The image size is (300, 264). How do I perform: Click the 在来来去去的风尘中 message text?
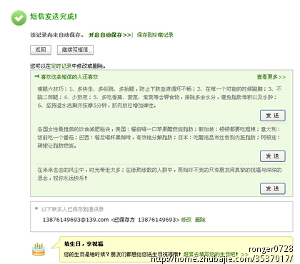(x=159, y=174)
